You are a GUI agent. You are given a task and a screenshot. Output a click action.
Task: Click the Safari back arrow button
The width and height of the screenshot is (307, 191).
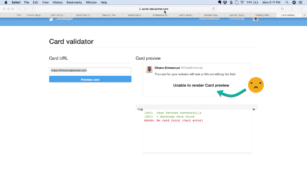tap(19, 9)
